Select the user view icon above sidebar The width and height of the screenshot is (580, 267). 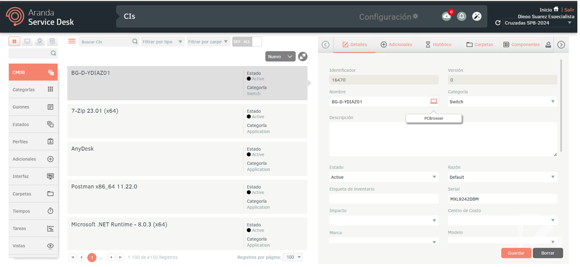(x=40, y=41)
